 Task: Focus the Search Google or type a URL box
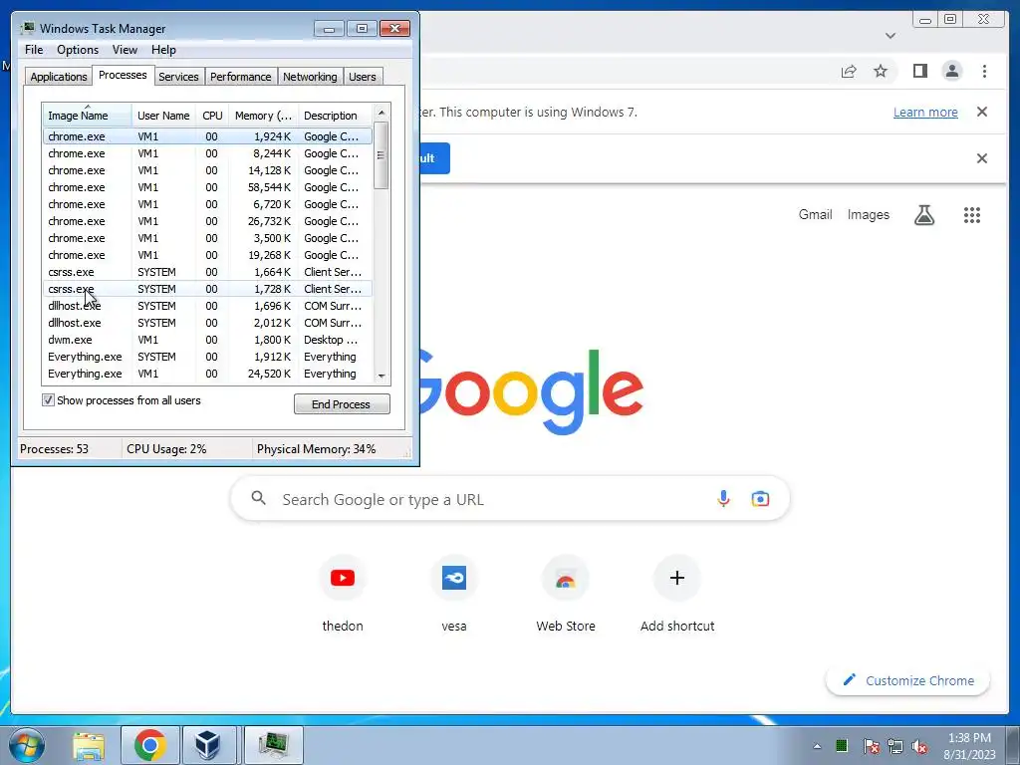tap(510, 499)
